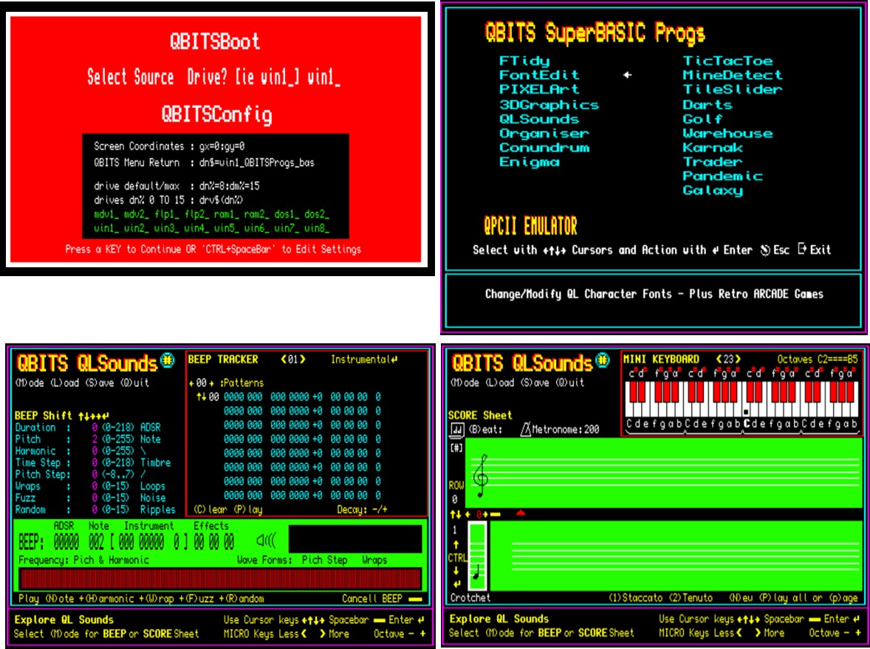
Task: Click Decay -/+ control in BEEP Tracker
Action: pyautogui.click(x=363, y=509)
